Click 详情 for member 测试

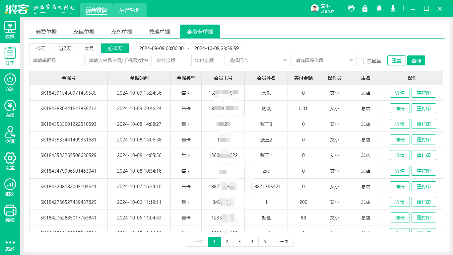tap(400, 109)
